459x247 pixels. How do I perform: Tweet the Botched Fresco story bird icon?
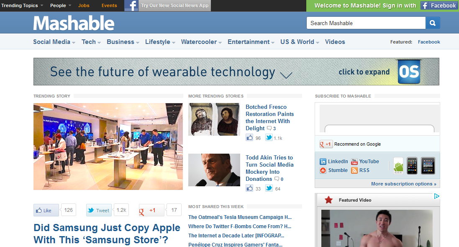click(269, 137)
